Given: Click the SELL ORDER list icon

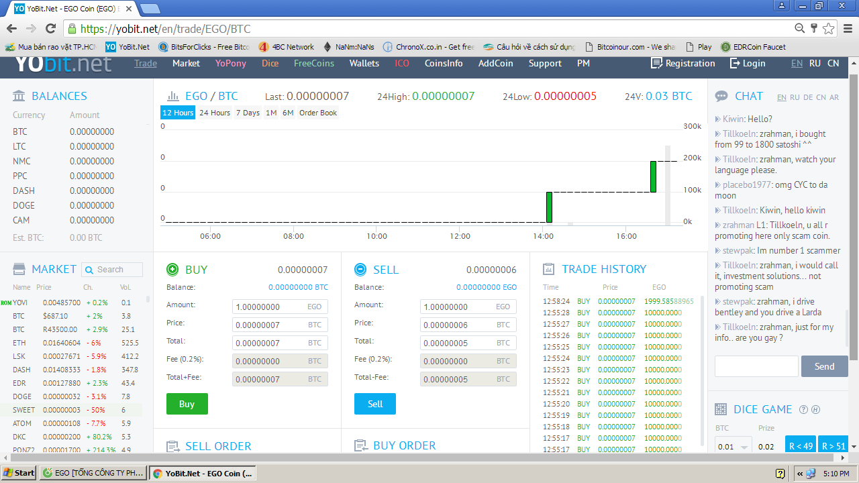Looking at the screenshot, I should point(172,446).
